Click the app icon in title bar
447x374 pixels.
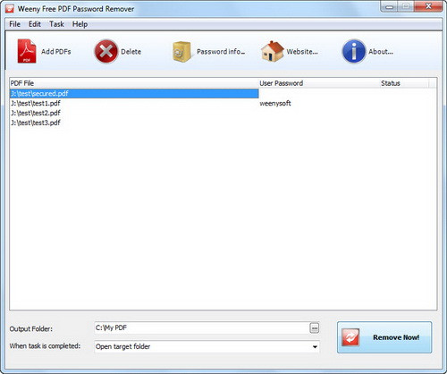pos(10,8)
